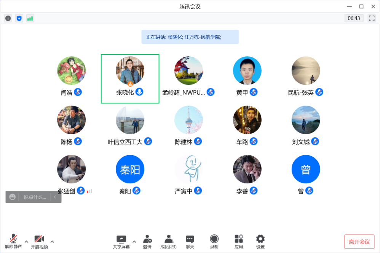Expand video options arrow beside 开启视频

pos(52,241)
